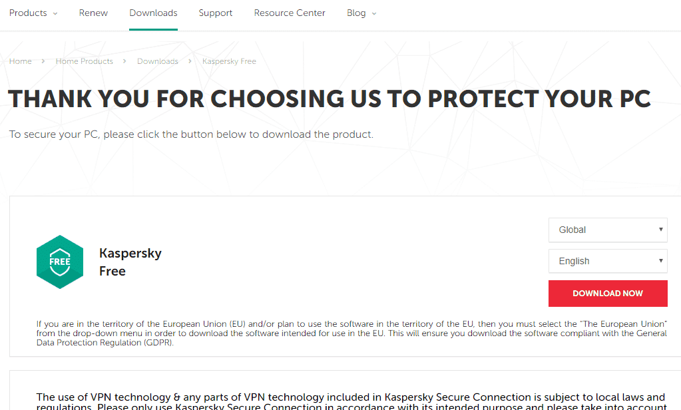Open the Products dropdown chevron

[x=54, y=13]
